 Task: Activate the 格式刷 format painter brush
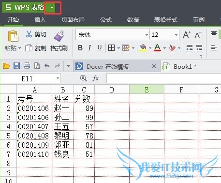(x=59, y=41)
